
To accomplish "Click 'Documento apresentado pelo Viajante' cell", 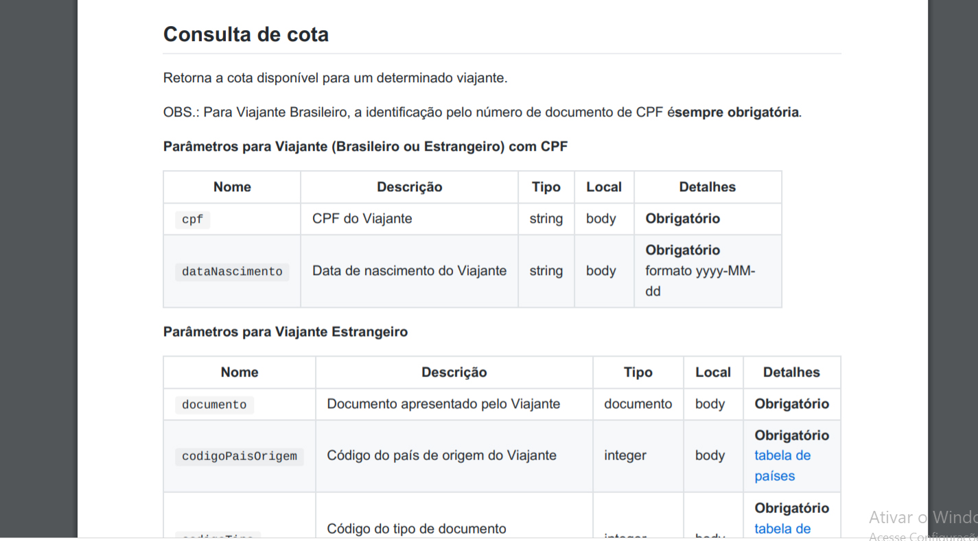I will click(x=443, y=404).
